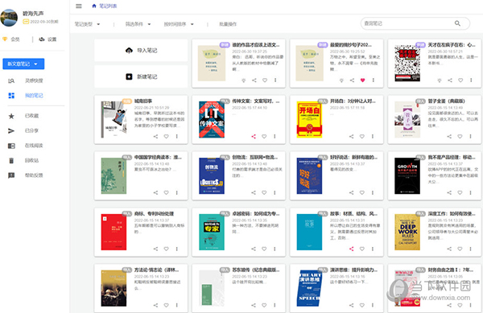The height and width of the screenshot is (313, 483).
Task: Open 回收站 trash item
Action: coord(23,160)
